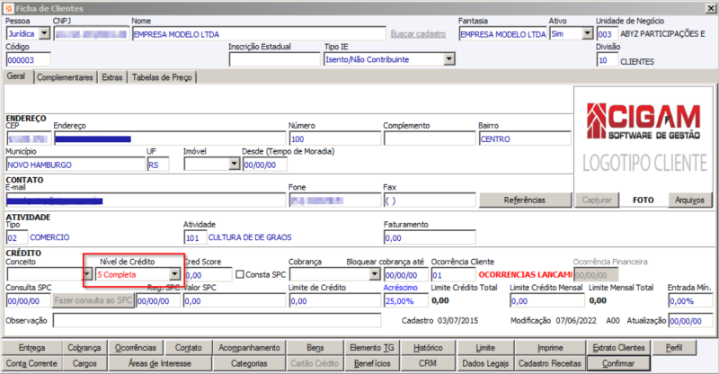Open the Nível de Crédito dropdown

[x=174, y=274]
